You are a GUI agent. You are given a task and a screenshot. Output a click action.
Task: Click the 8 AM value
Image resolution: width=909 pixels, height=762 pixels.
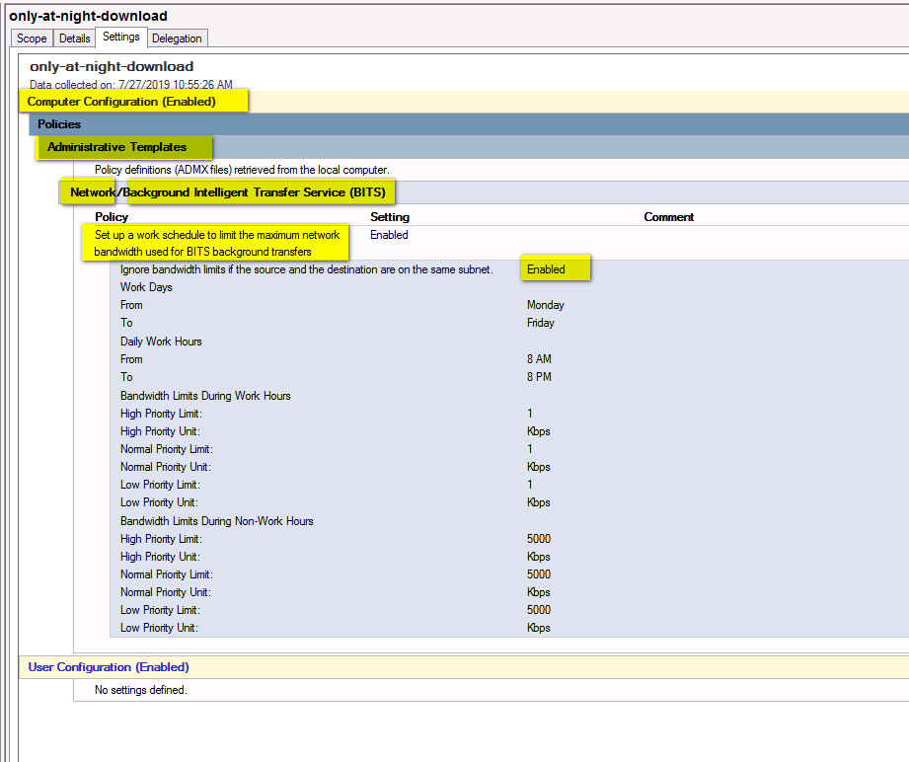tap(539, 359)
